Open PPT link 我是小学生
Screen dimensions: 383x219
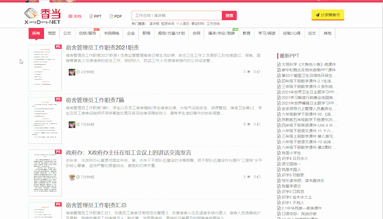pos(291,153)
